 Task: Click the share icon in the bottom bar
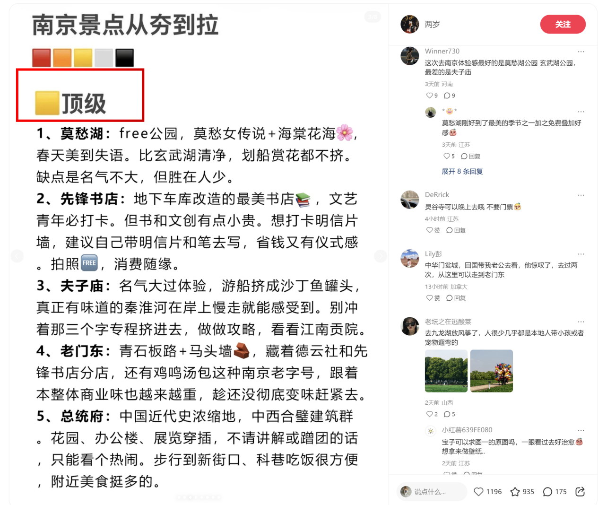580,492
